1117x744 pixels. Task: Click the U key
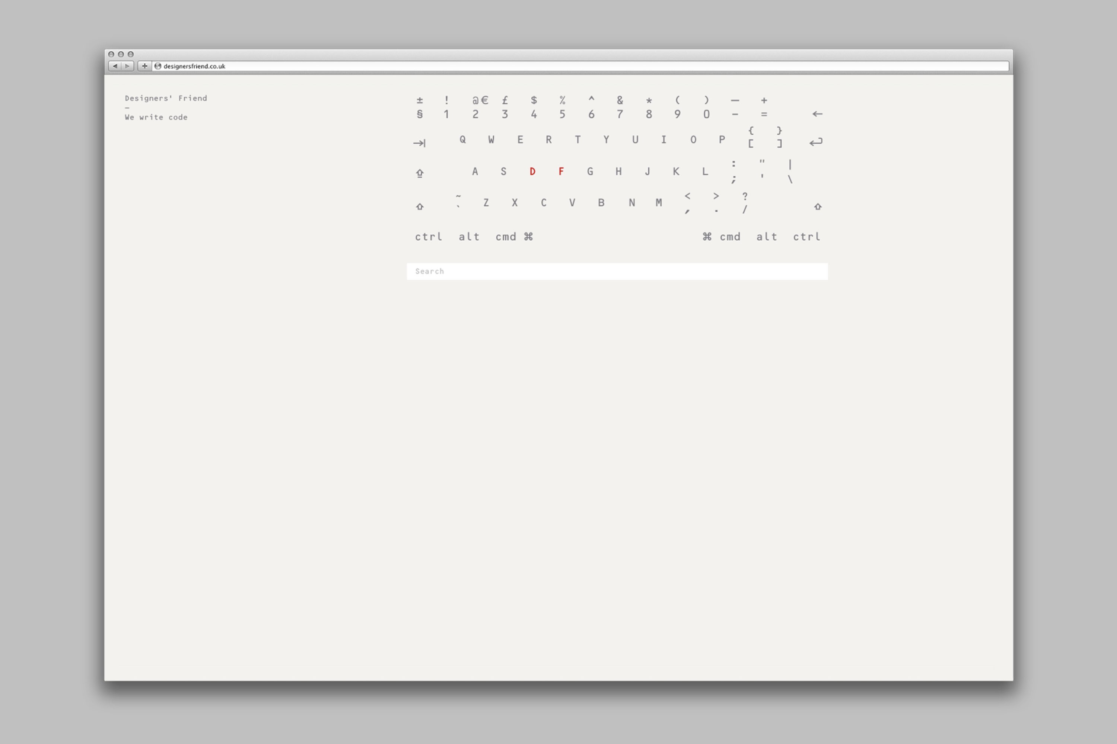pyautogui.click(x=635, y=139)
